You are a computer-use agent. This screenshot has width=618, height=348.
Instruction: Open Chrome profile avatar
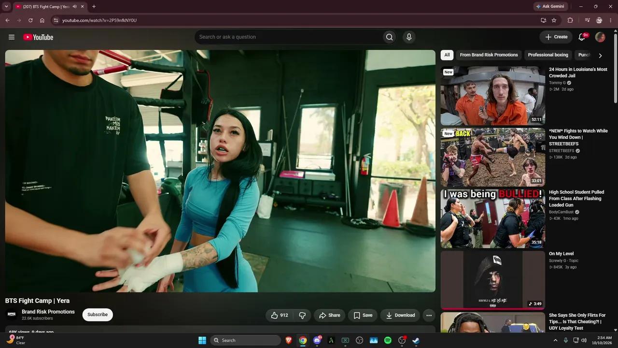tap(599, 20)
